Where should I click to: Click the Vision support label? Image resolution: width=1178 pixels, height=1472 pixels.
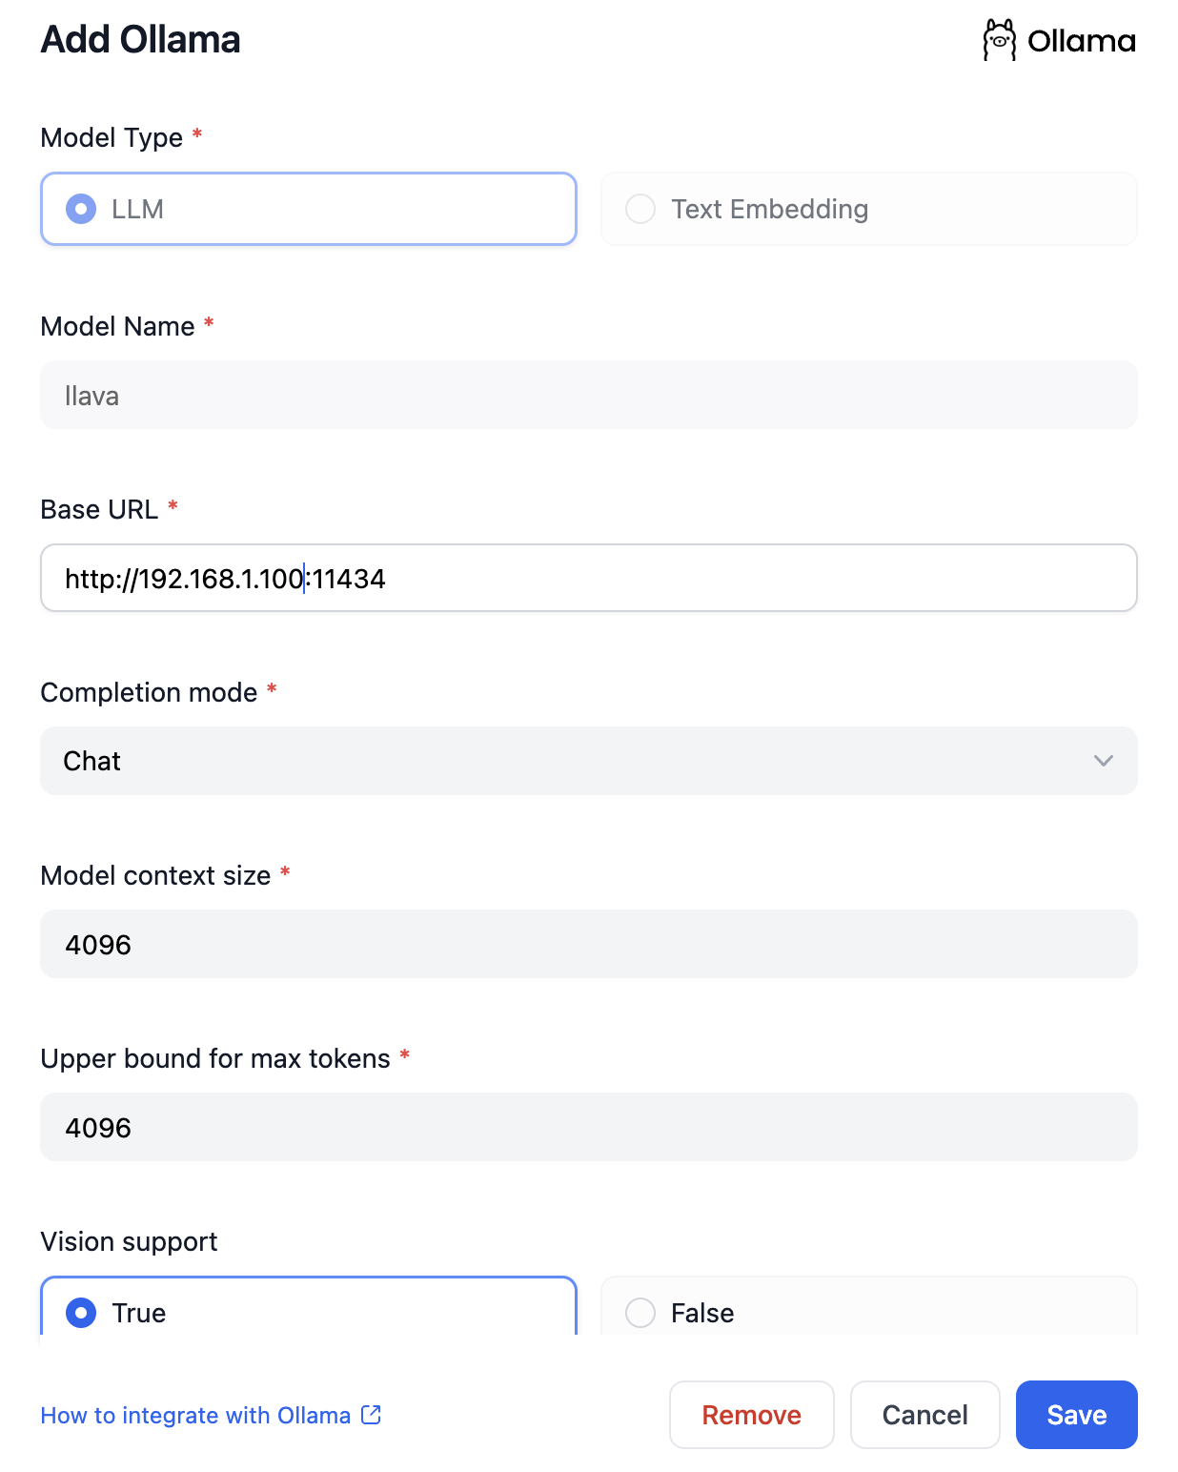click(x=129, y=1241)
